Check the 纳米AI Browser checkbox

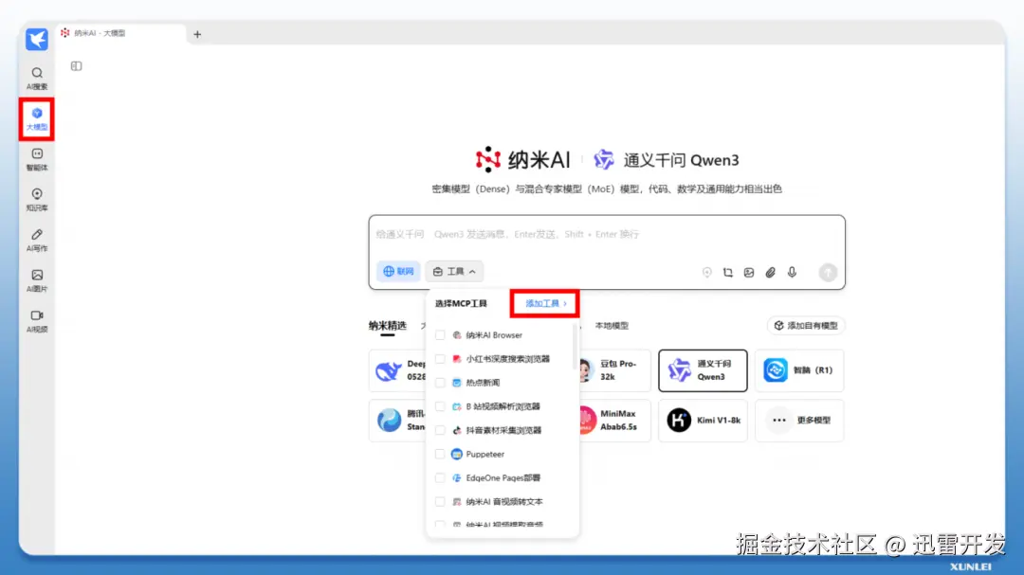click(x=440, y=334)
